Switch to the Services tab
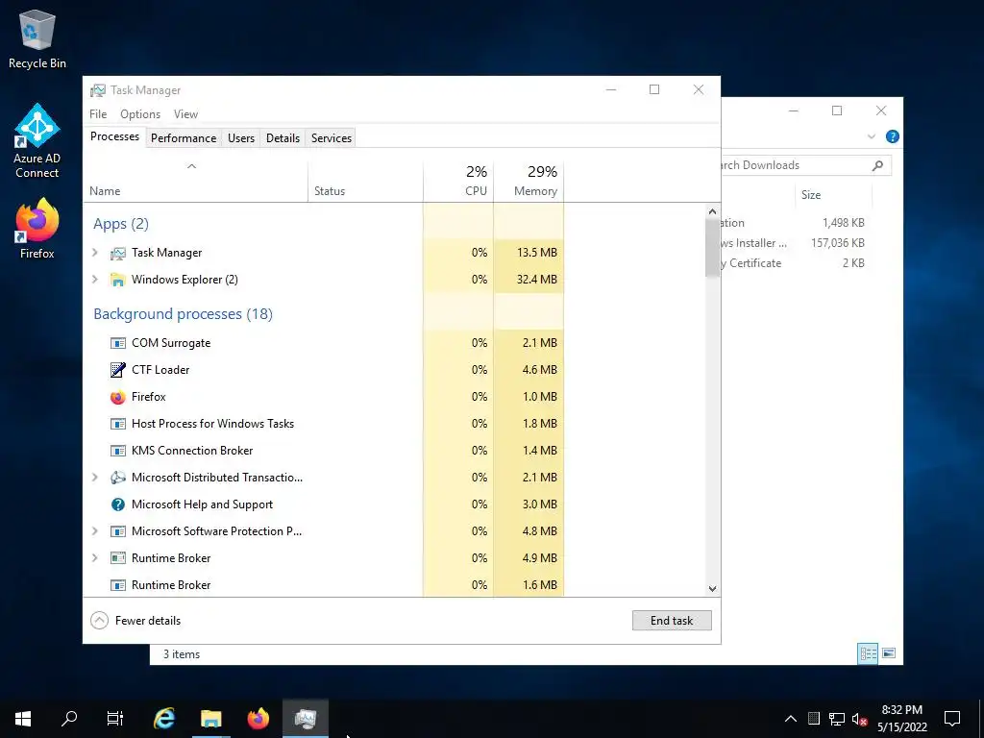Viewport: 984px width, 738px height. [x=332, y=138]
